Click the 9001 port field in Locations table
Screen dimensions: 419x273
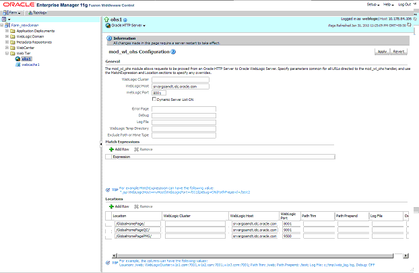click(291, 230)
